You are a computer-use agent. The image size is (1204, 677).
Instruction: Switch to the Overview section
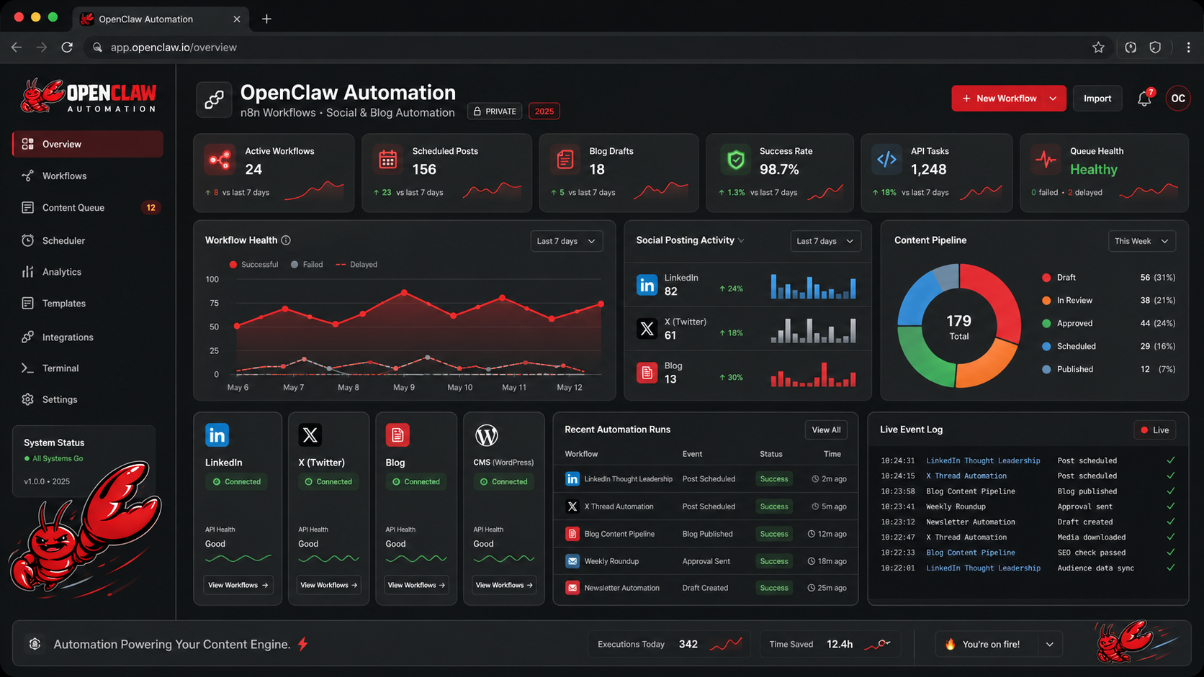coord(61,144)
